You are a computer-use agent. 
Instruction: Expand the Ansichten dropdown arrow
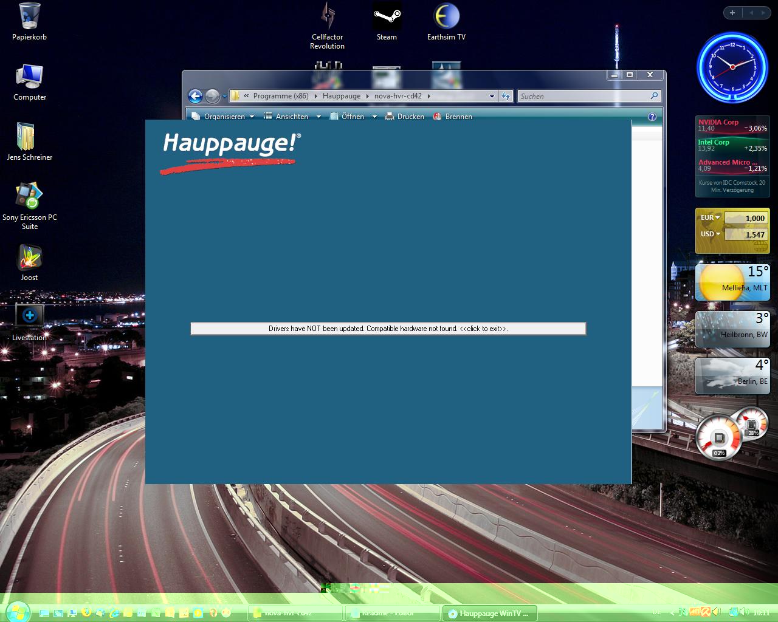[x=318, y=117]
